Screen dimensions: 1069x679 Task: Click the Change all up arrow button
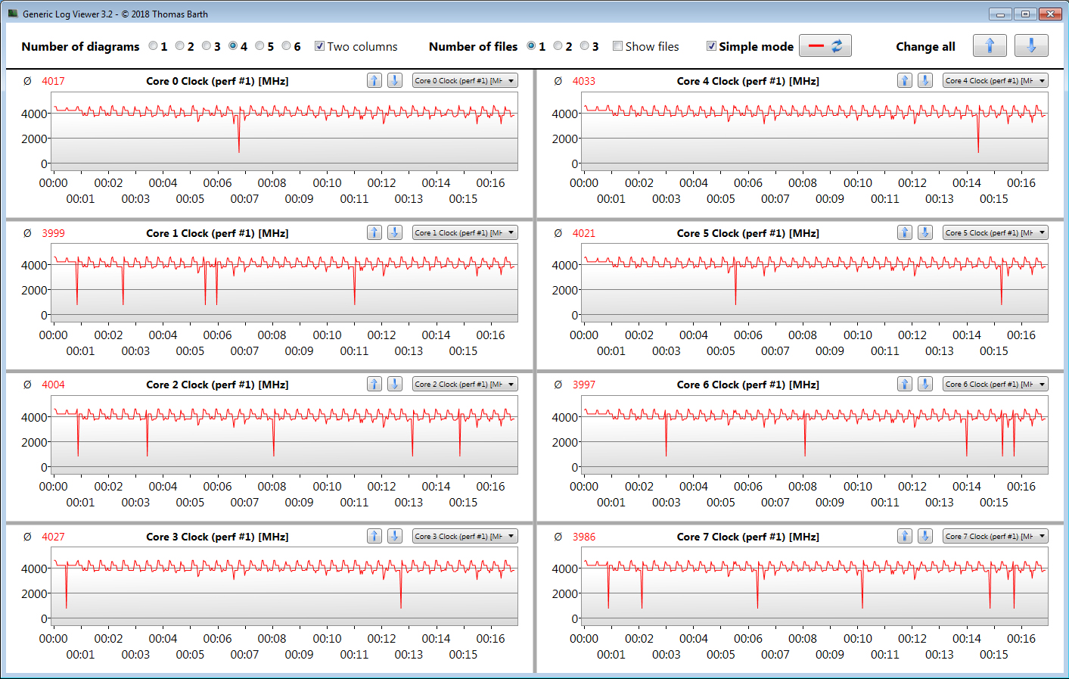pyautogui.click(x=990, y=46)
